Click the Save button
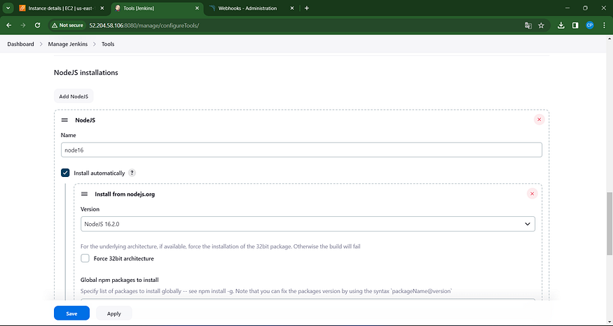 tap(71, 313)
